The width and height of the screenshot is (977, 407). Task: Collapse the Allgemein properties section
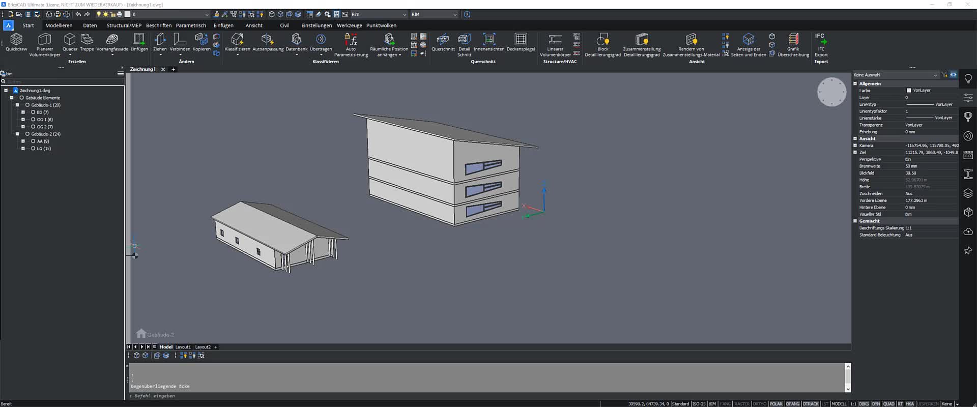coord(855,83)
